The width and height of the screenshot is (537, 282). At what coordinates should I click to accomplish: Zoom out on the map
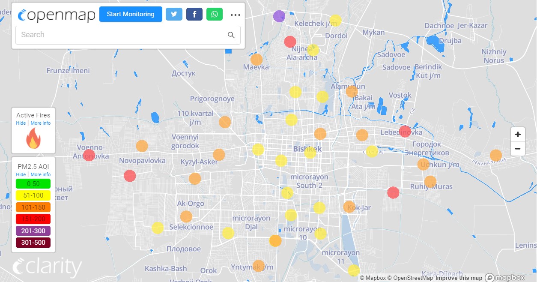[518, 149]
